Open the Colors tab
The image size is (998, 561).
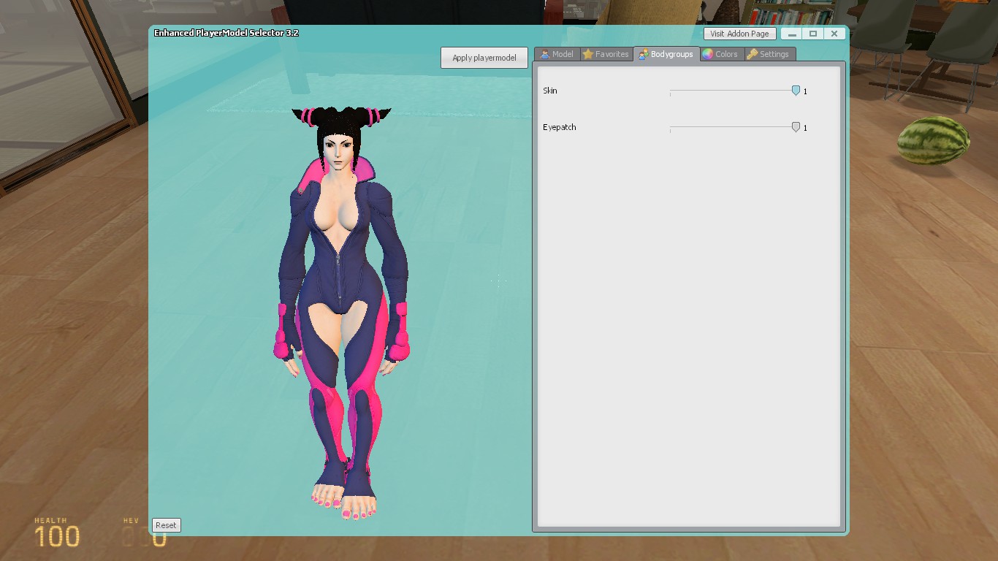pyautogui.click(x=722, y=54)
